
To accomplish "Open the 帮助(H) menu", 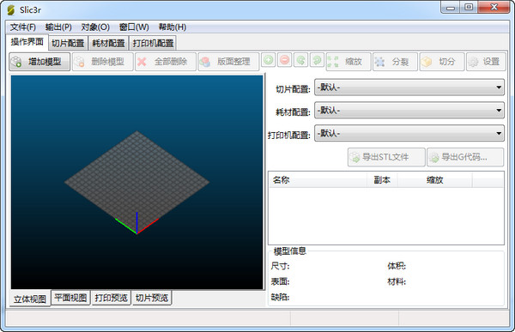I will tap(173, 27).
